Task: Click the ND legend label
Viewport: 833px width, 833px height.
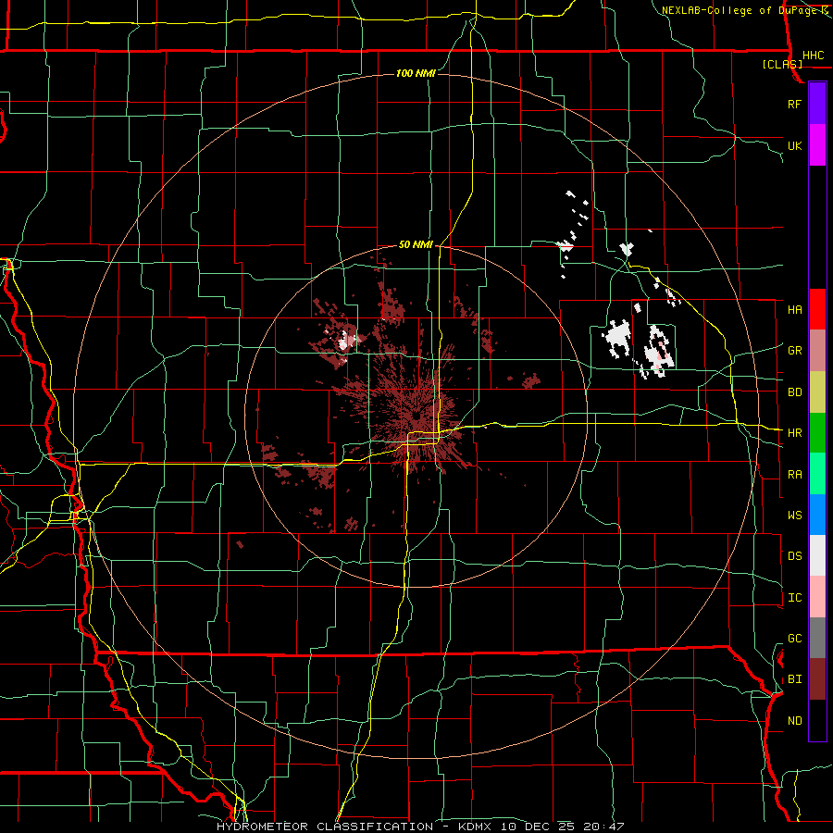Action: 794,721
